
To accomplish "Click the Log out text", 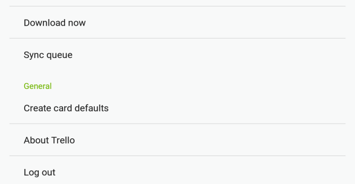I will tap(39, 172).
